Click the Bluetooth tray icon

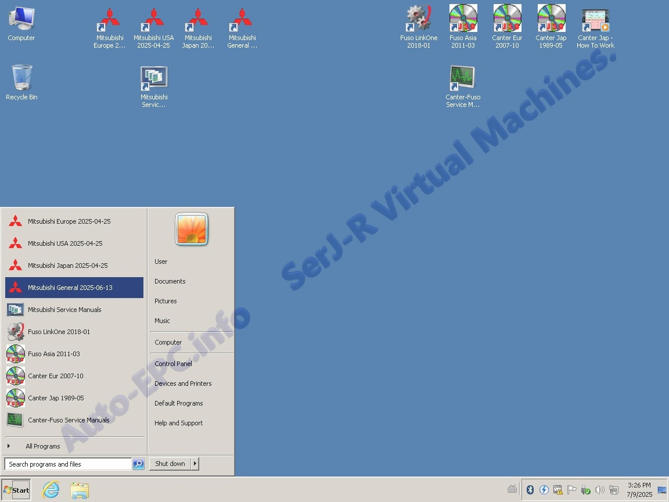pyautogui.click(x=530, y=490)
